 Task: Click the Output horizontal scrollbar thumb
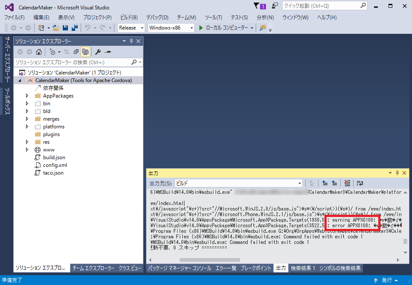(x=210, y=260)
